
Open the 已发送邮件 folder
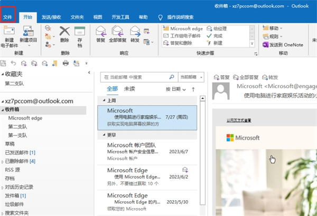click(x=20, y=153)
